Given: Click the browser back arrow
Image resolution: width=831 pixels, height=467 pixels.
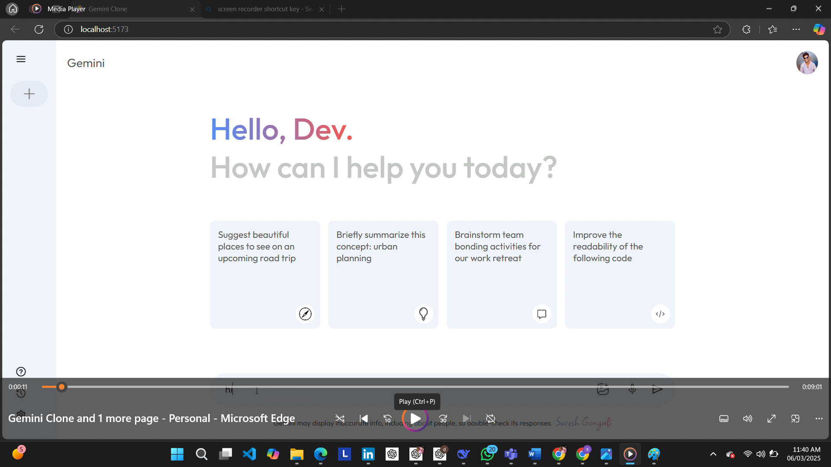Looking at the screenshot, I should click(15, 29).
